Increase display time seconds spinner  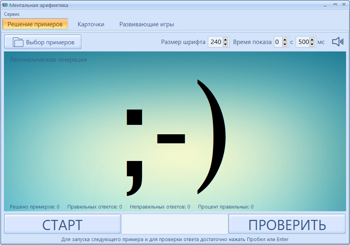coord(285,40)
